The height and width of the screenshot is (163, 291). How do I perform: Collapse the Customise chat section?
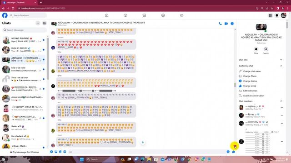pos(261,66)
